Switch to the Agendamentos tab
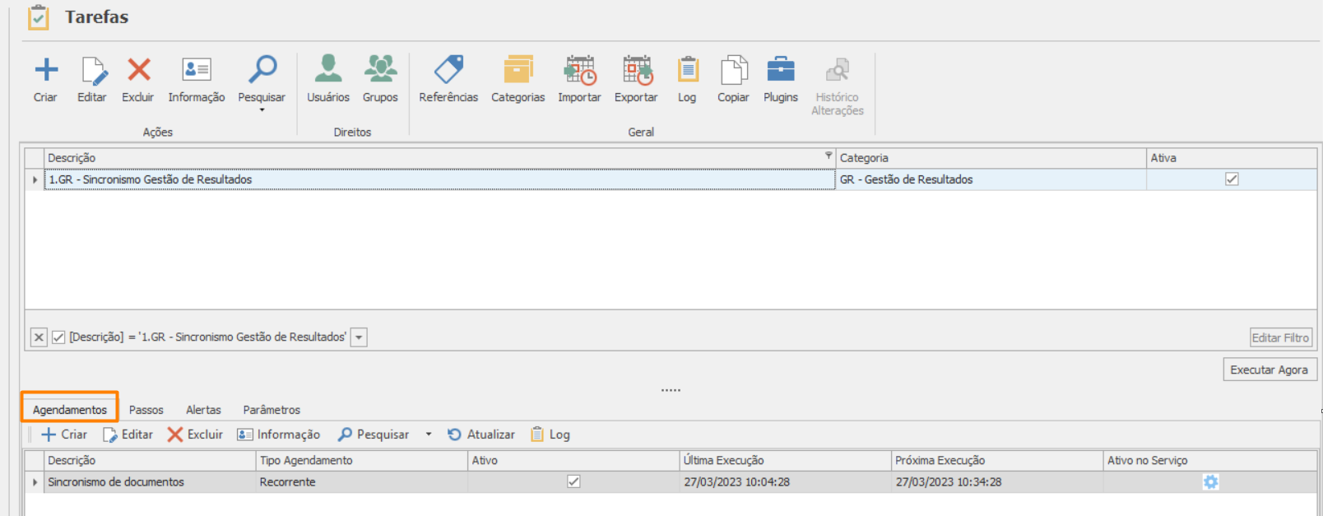1323x516 pixels. (70, 410)
